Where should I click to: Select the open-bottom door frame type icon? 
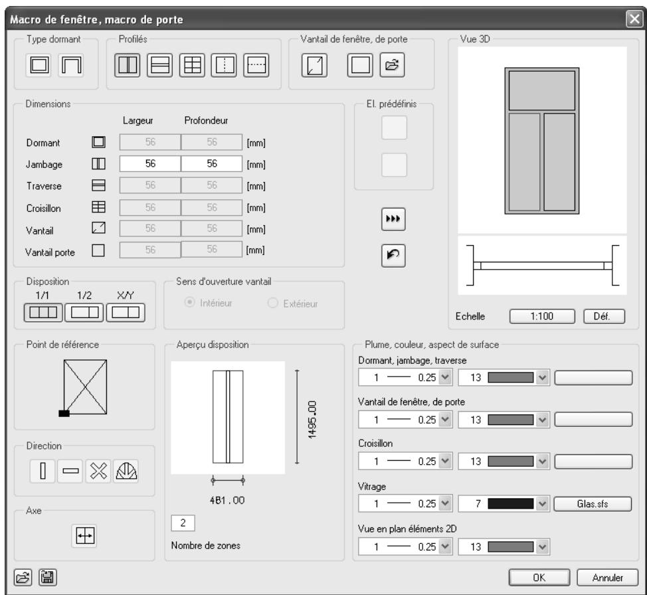[71, 65]
